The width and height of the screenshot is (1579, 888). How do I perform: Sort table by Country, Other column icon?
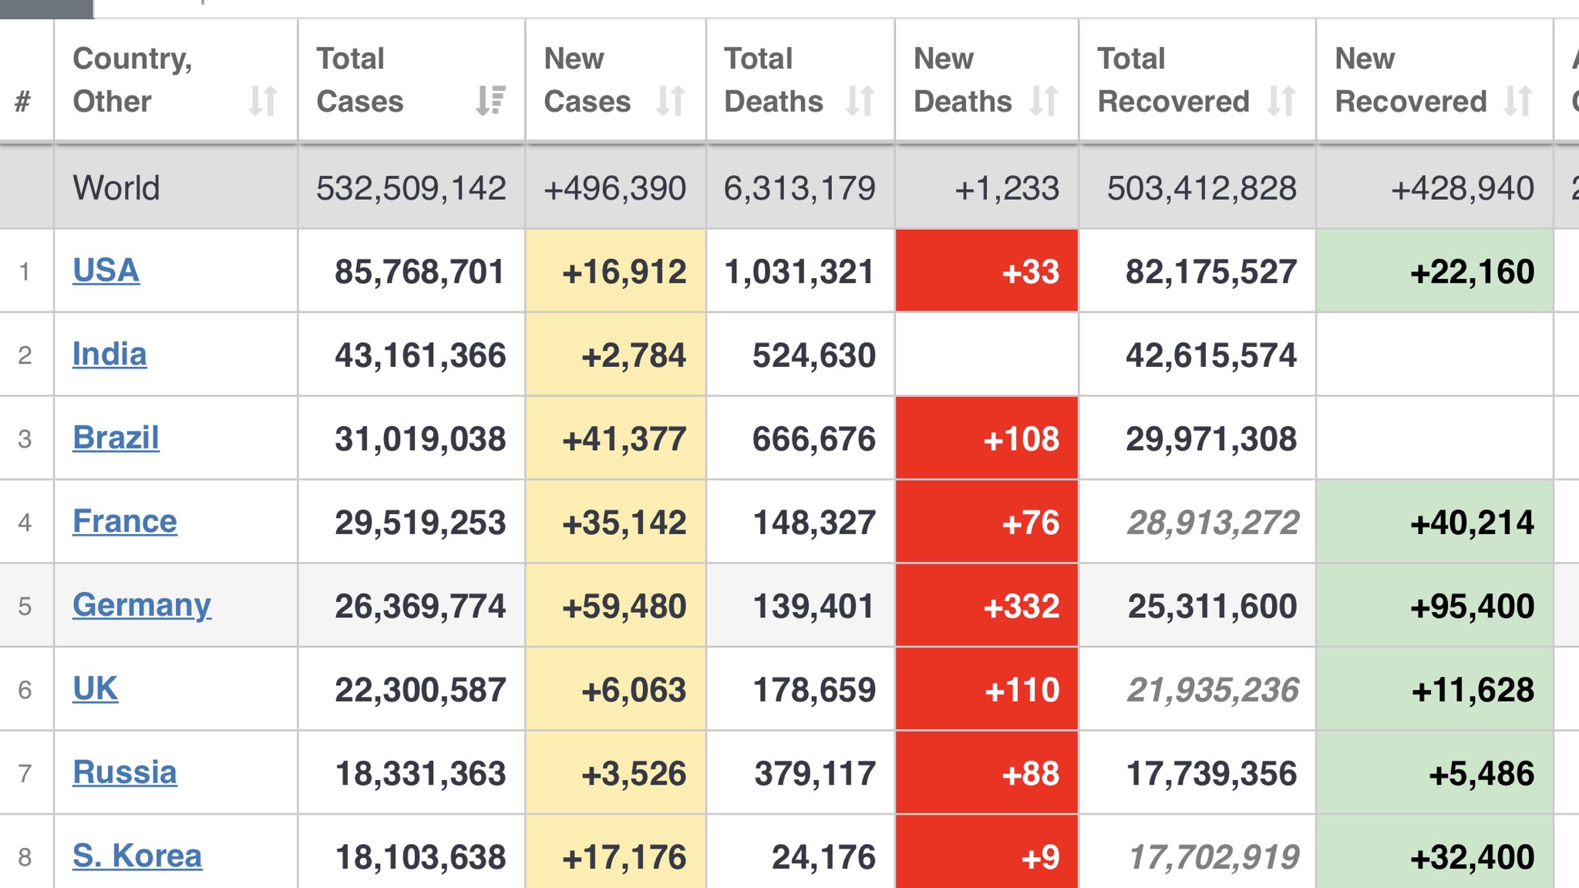pyautogui.click(x=262, y=101)
